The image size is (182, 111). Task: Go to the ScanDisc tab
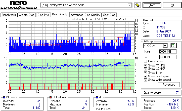point(109,15)
